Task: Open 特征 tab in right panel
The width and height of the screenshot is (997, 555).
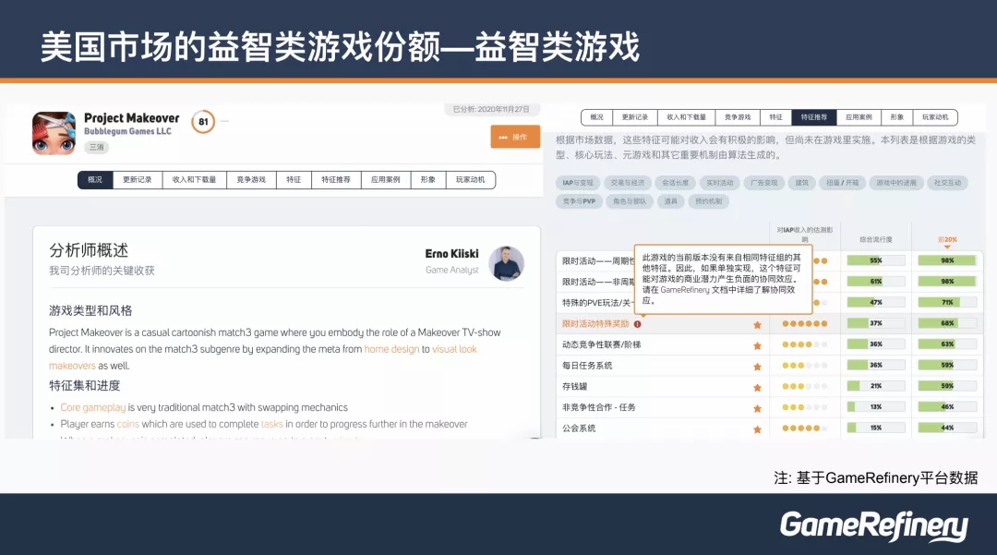Action: 775,117
